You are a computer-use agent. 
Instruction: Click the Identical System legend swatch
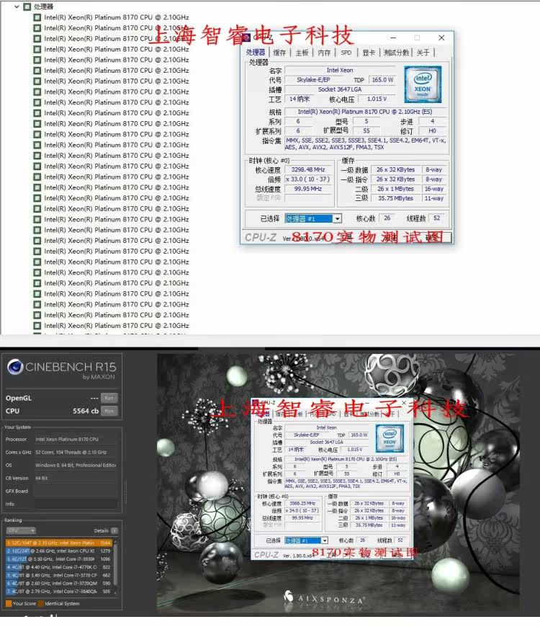coord(40,603)
